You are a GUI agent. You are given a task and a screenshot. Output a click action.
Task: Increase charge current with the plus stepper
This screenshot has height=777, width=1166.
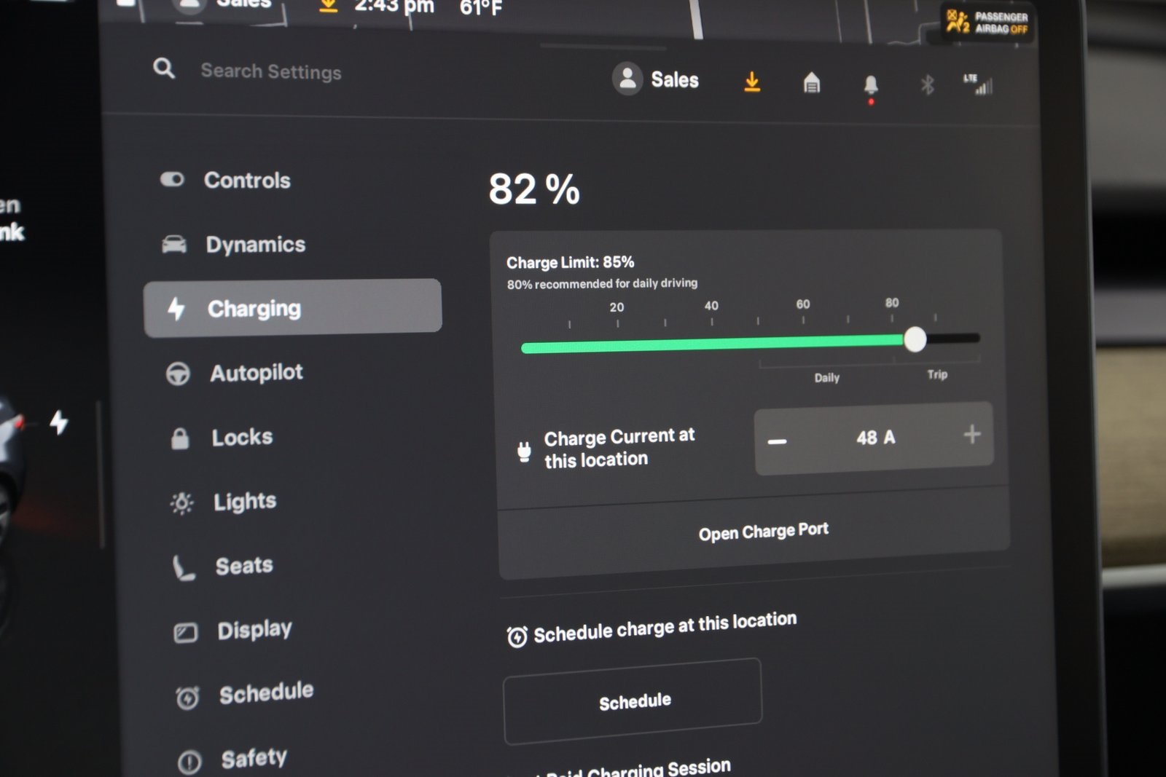click(x=971, y=435)
